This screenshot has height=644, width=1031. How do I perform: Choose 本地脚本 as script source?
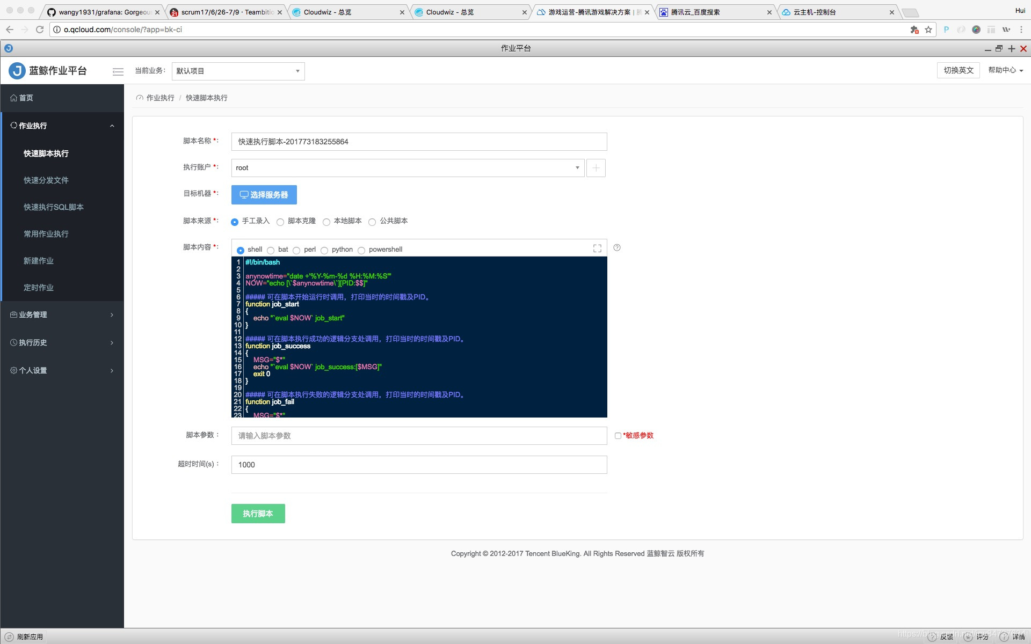tap(326, 222)
